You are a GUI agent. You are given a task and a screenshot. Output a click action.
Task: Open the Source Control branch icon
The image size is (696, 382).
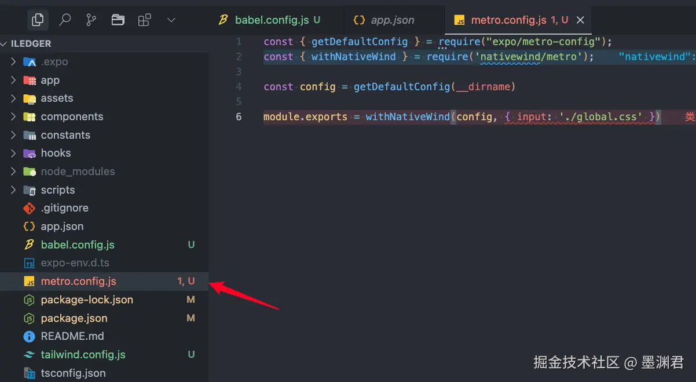[91, 20]
